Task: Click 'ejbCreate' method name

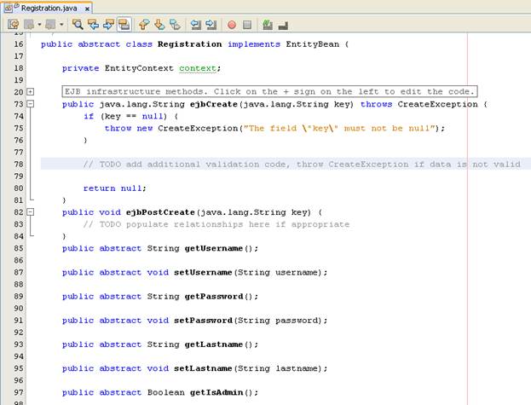Action: [x=214, y=104]
